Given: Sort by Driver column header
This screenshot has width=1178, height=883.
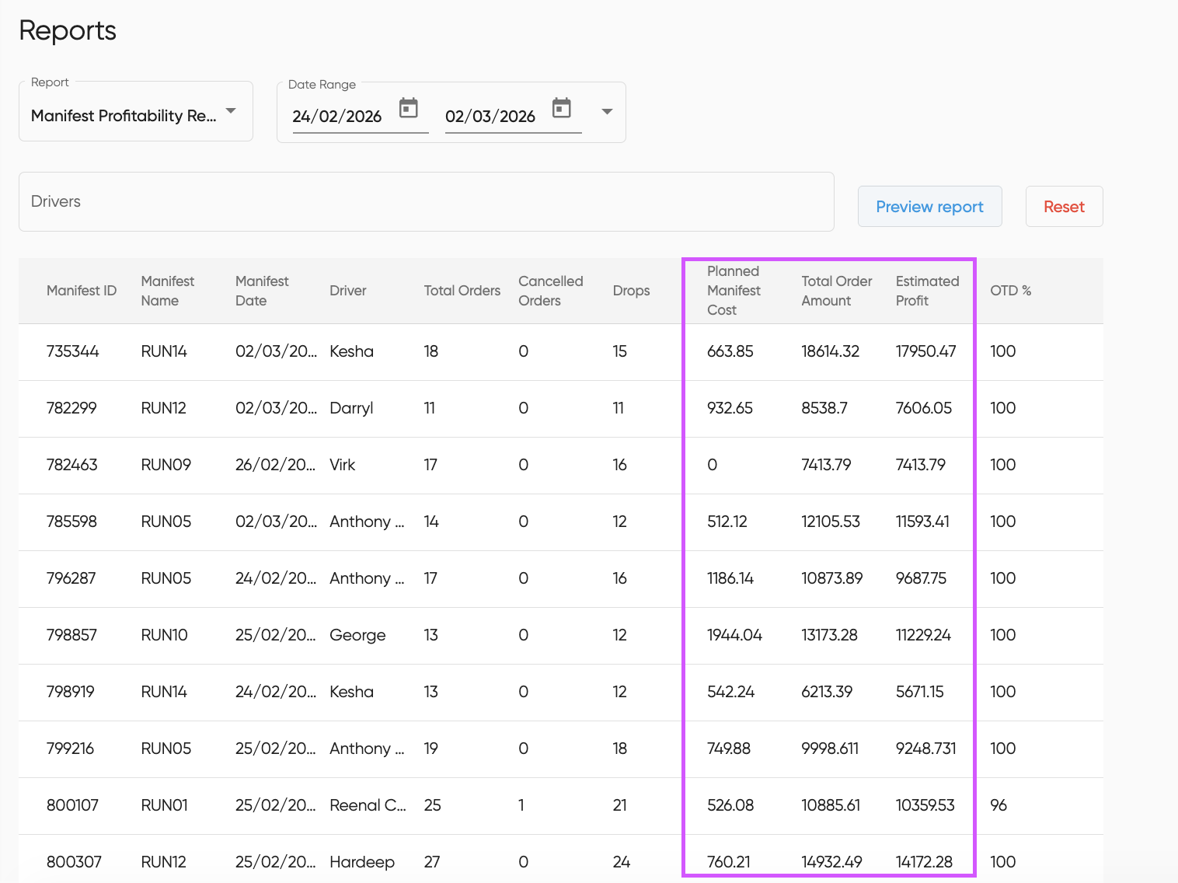Looking at the screenshot, I should click(347, 291).
